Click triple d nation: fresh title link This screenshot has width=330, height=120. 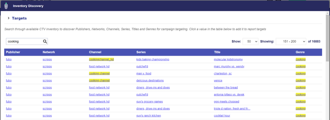232,109
